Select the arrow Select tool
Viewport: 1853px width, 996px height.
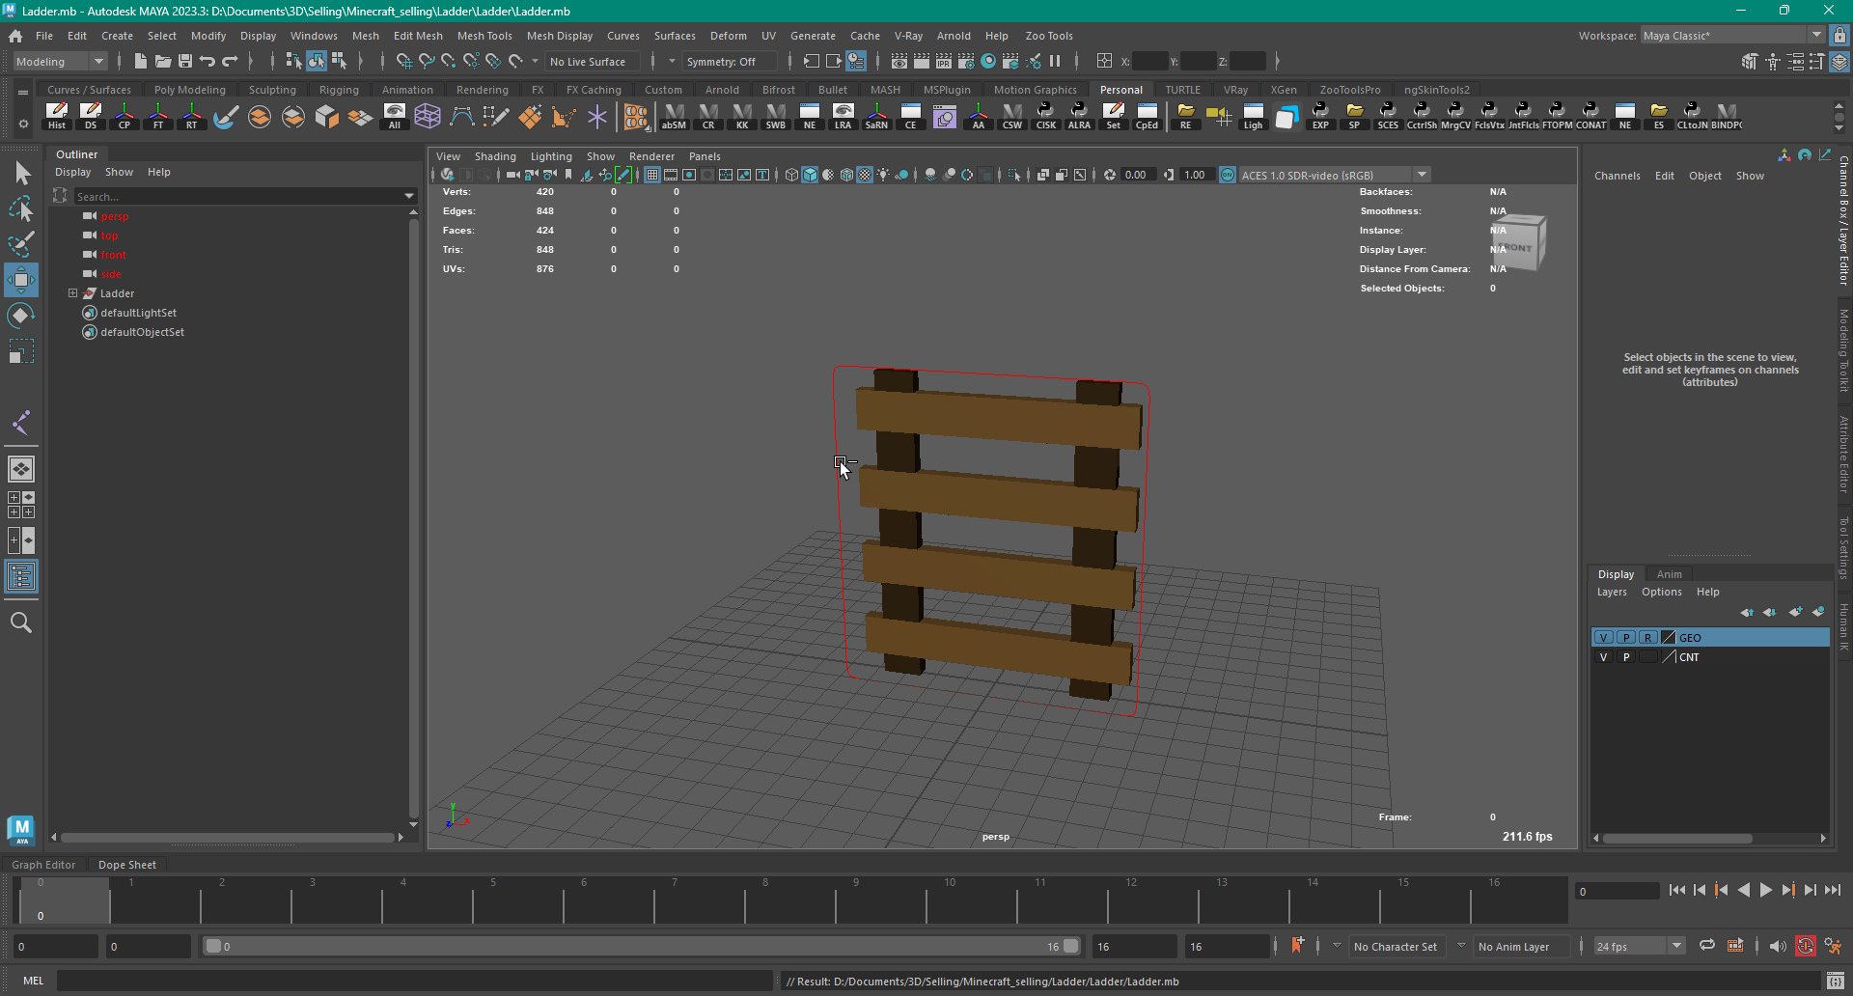(x=21, y=174)
